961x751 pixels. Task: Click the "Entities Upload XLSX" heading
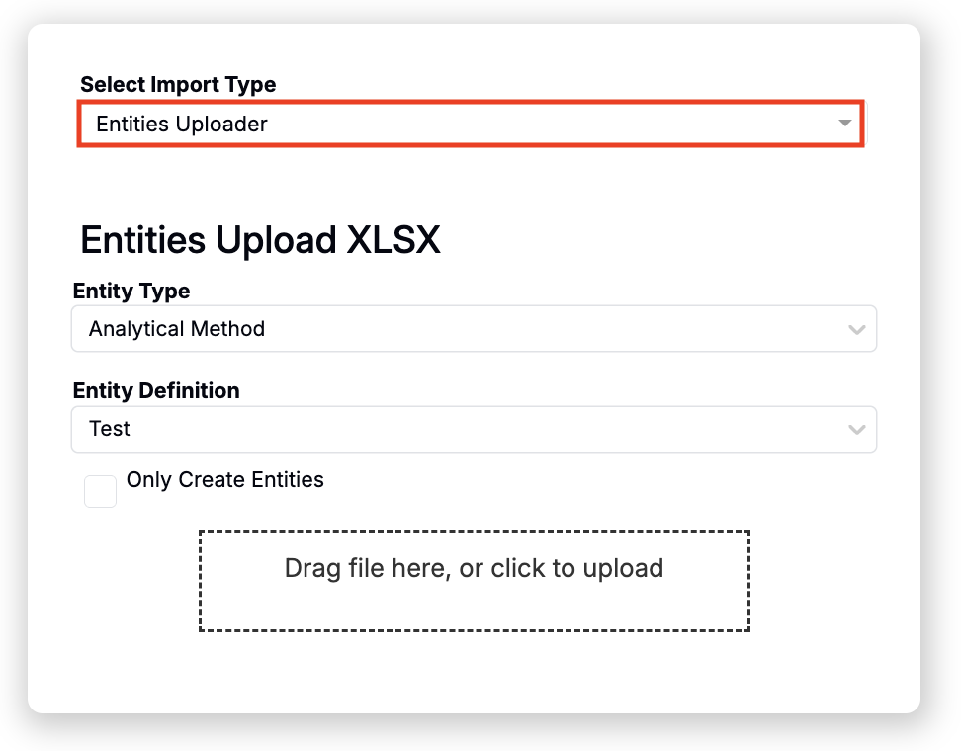click(x=260, y=240)
